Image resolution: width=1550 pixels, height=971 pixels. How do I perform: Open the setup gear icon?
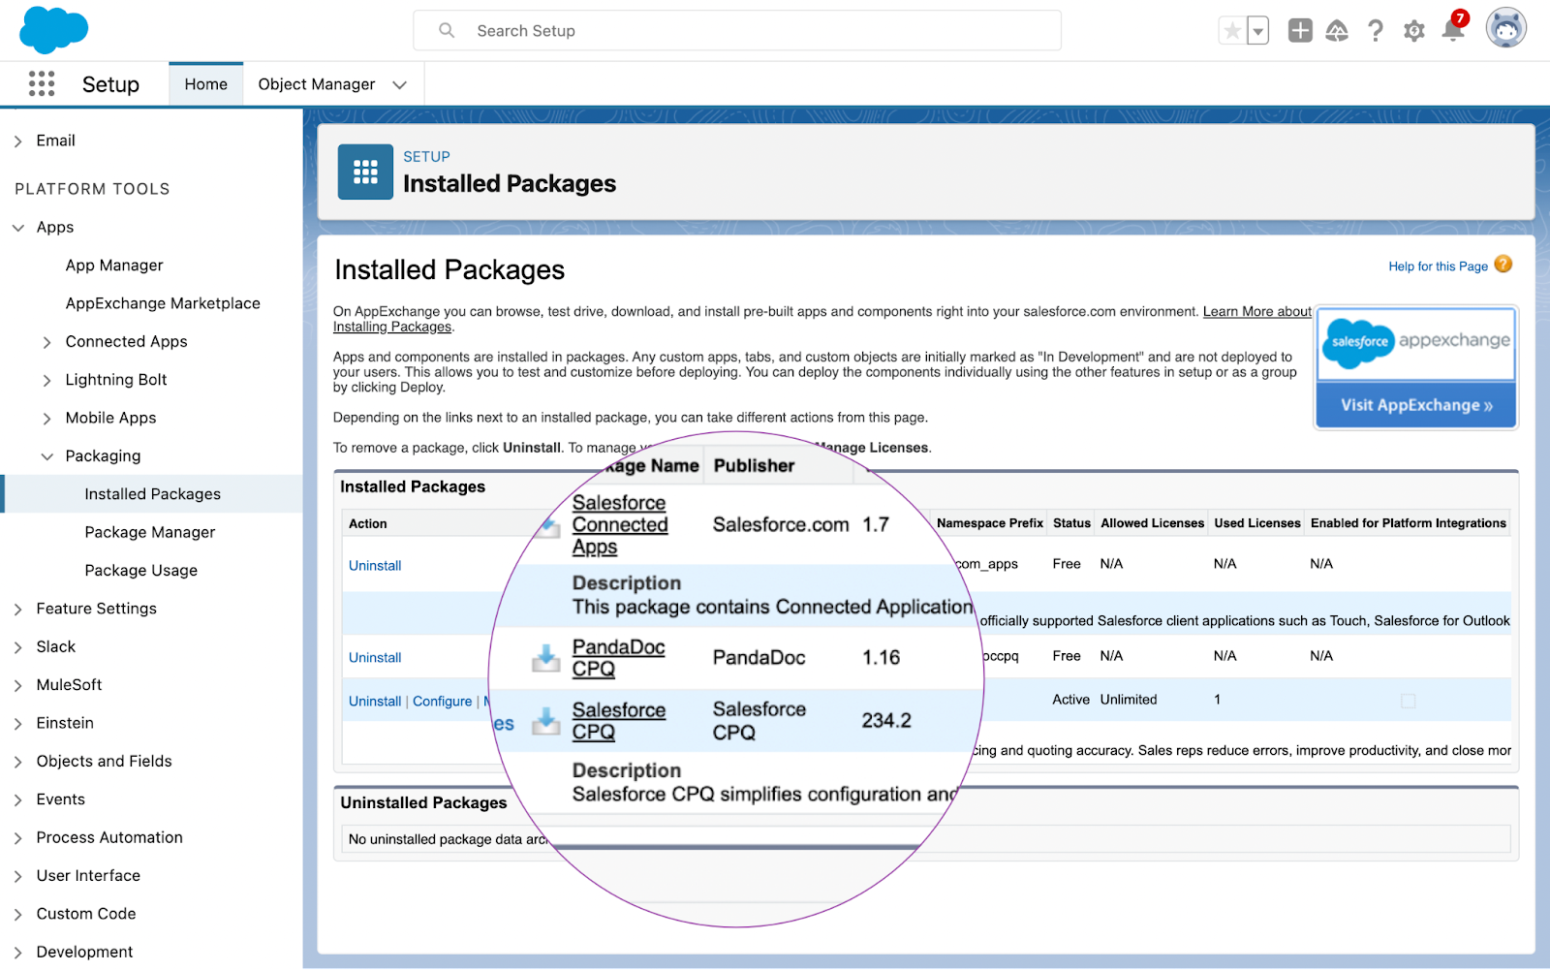pos(1414,31)
